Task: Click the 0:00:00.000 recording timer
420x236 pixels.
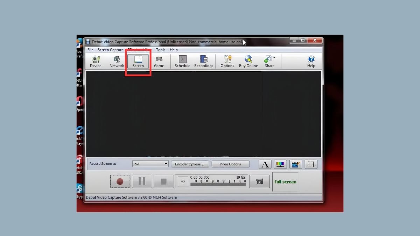Action: 200,177
